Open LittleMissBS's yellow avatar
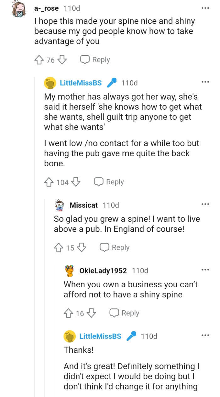This screenshot has height=397, width=220. [50, 83]
